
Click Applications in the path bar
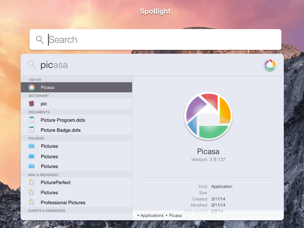click(x=152, y=216)
